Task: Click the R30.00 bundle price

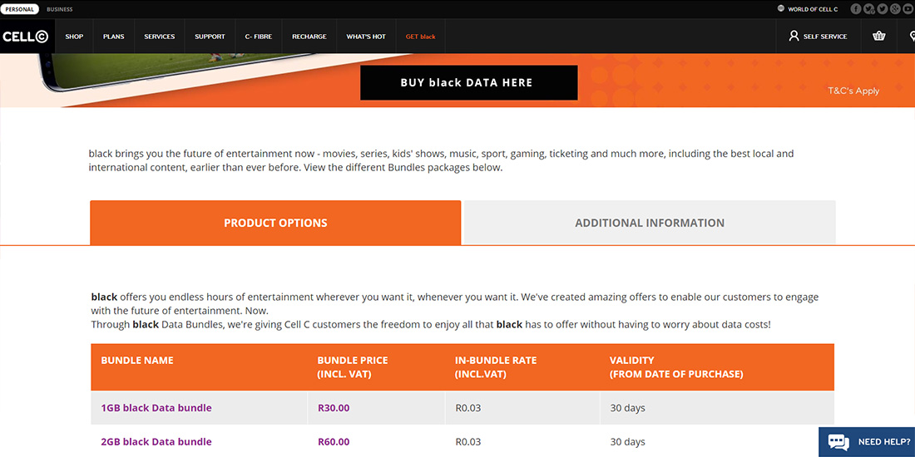Action: click(334, 408)
